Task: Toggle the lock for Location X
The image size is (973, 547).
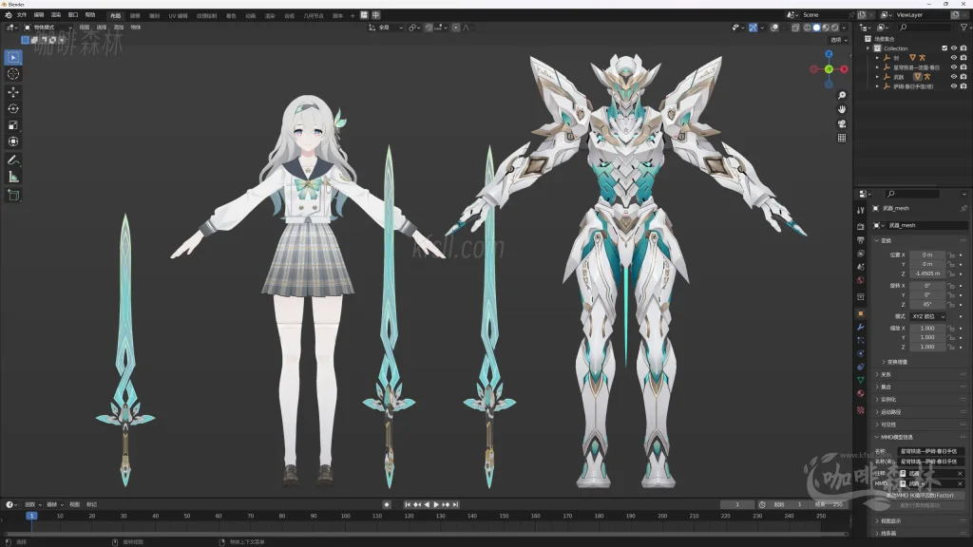Action: point(950,255)
